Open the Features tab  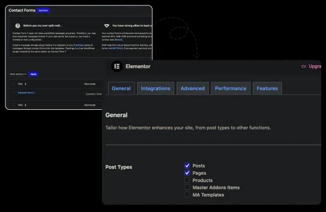267,88
